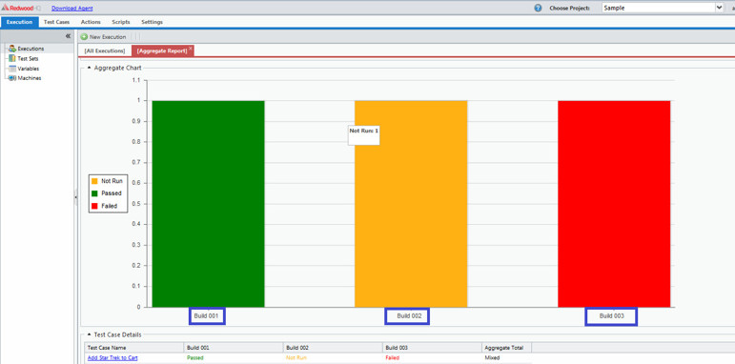
Task: Sort by the Build 003 column header
Action: (432, 348)
